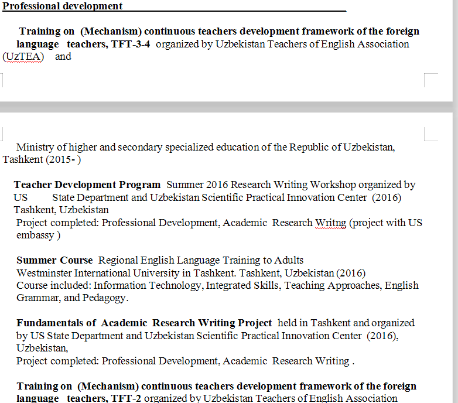
Task: Place cursor at 'Tashkent (2015- )' line
Action: [x=42, y=160]
